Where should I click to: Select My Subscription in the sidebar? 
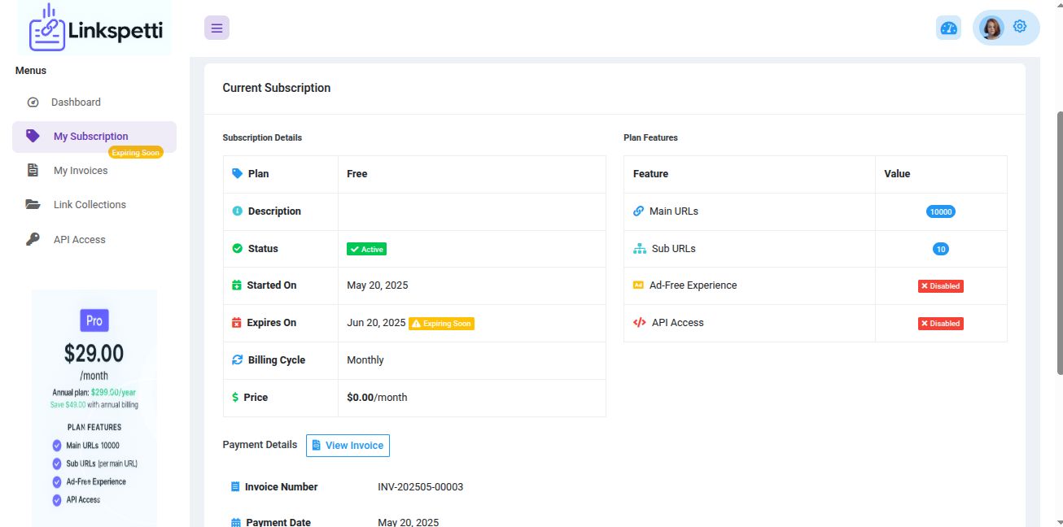coord(90,137)
